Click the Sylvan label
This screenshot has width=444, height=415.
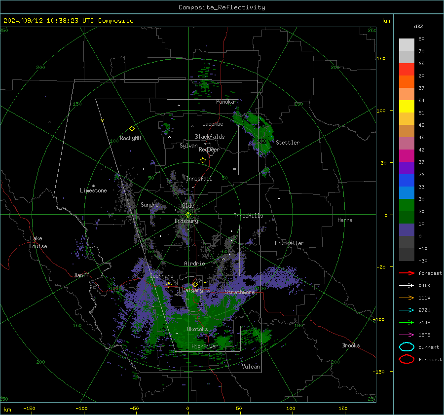coord(188,146)
